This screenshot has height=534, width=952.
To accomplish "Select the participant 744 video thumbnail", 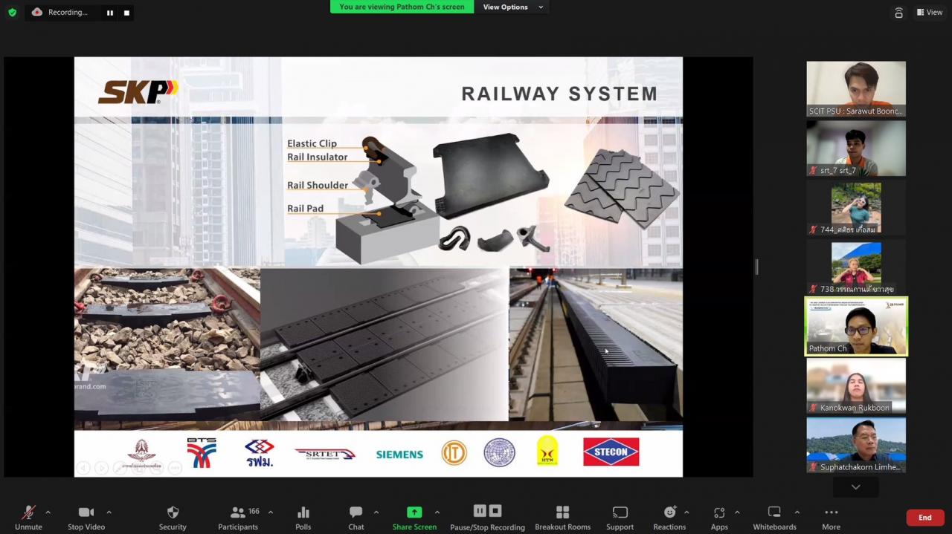I will (856, 207).
